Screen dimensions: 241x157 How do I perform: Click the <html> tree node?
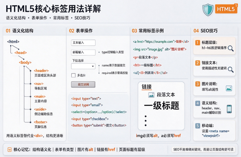13,42
